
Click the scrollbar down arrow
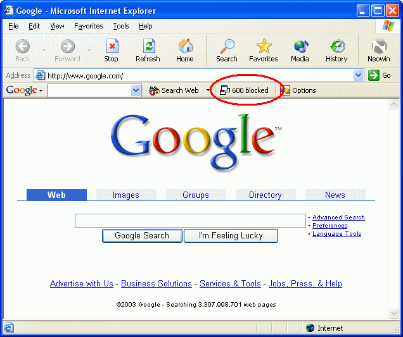pos(393,313)
